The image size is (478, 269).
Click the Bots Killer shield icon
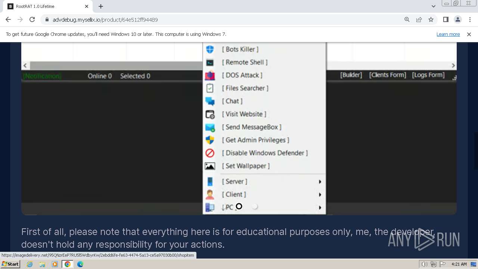pyautogui.click(x=210, y=49)
